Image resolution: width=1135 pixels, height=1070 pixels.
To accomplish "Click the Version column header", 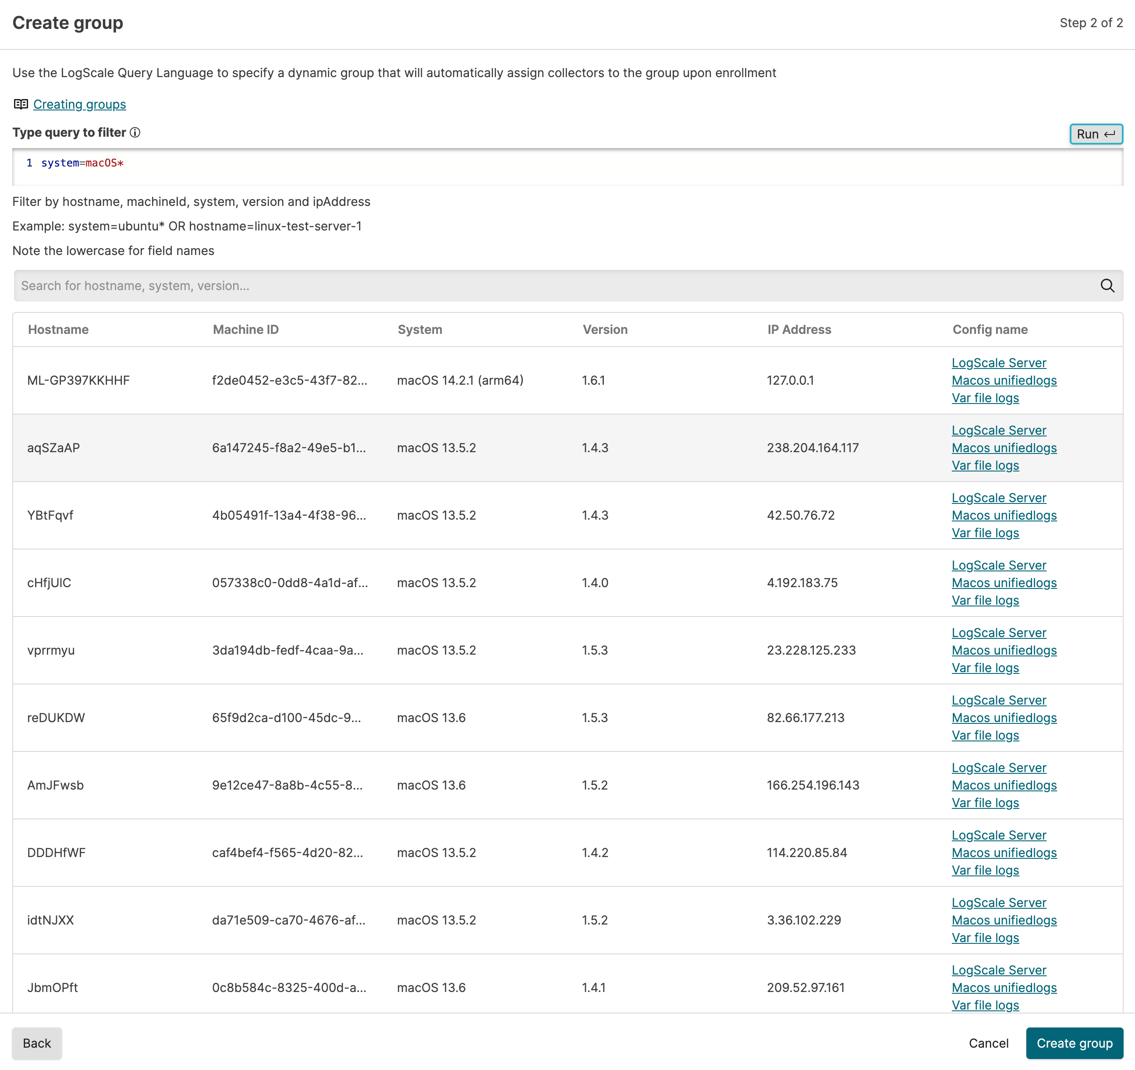I will click(605, 330).
